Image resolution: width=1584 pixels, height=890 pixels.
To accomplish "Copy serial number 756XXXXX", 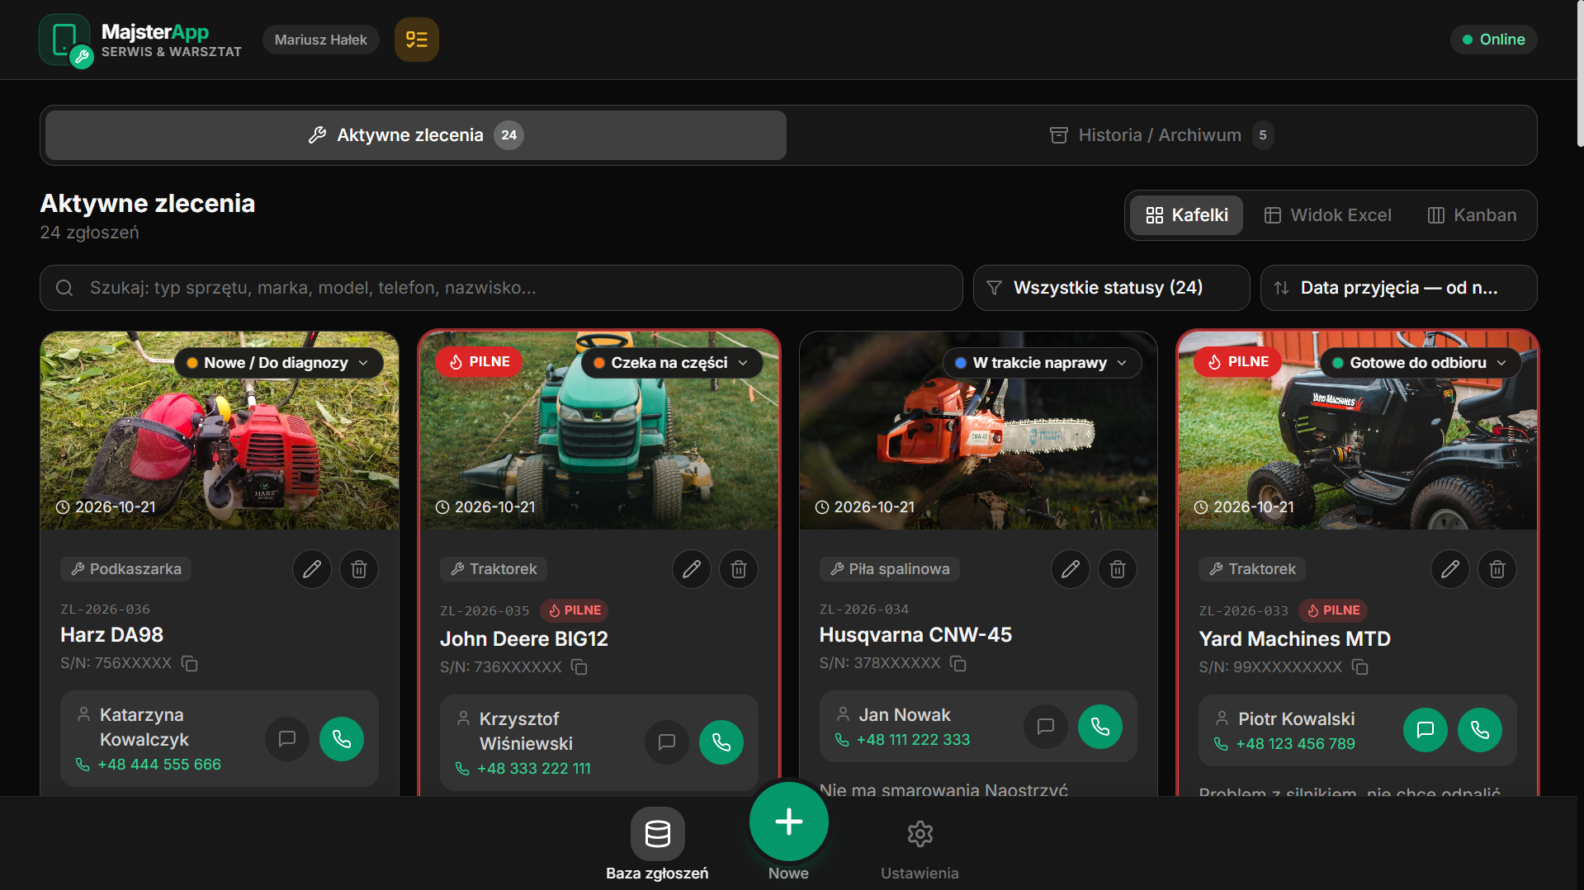I will pyautogui.click(x=190, y=664).
